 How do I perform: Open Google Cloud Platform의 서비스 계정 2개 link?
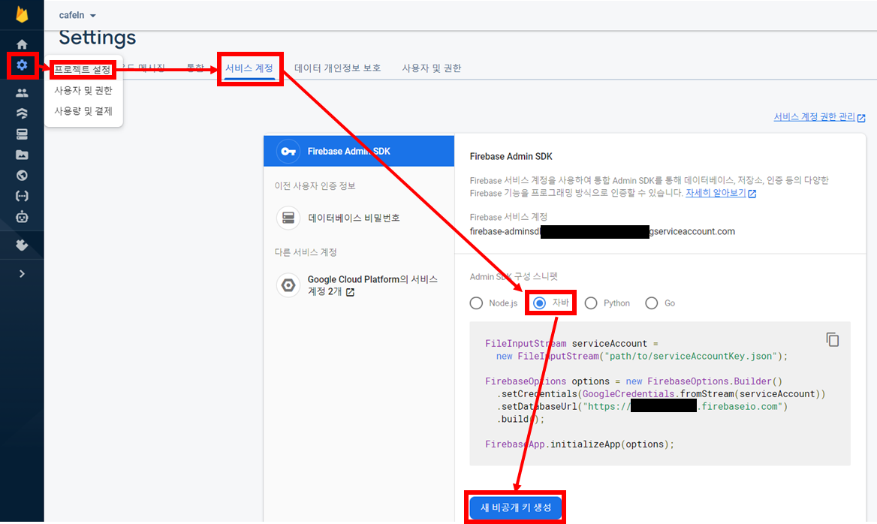[372, 285]
